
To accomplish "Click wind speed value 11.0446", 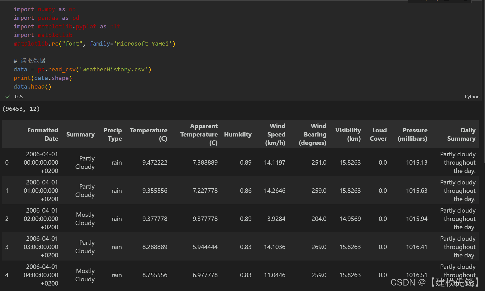I will click(275, 275).
